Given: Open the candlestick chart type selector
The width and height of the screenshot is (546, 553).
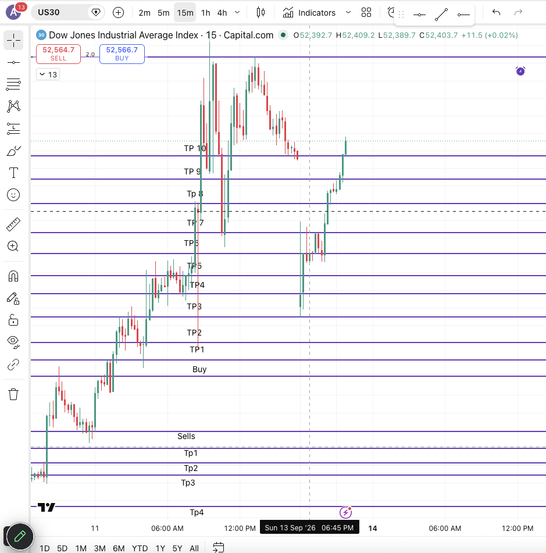Looking at the screenshot, I should [260, 13].
